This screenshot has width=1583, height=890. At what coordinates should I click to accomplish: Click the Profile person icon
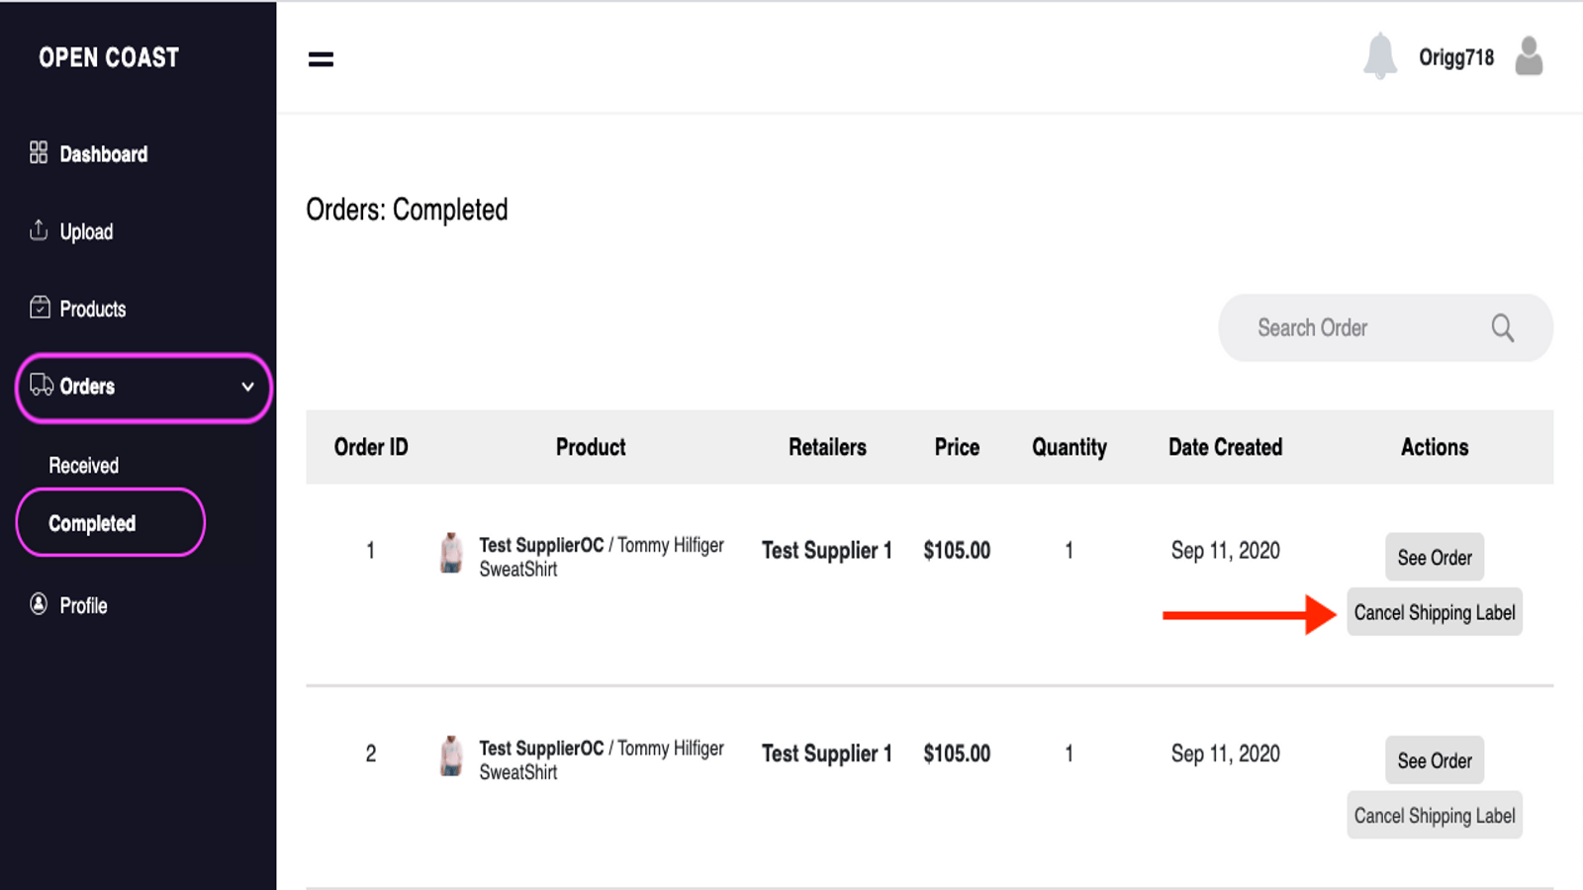pos(39,604)
